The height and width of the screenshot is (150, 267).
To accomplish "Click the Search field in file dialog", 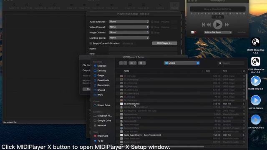I will (231, 63).
